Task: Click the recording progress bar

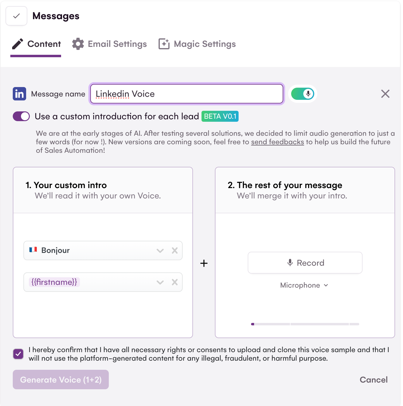Action: (x=305, y=324)
